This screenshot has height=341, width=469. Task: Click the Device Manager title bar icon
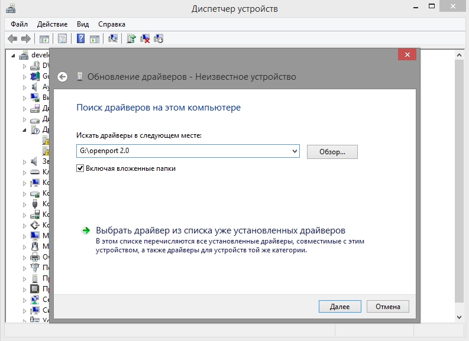11,8
